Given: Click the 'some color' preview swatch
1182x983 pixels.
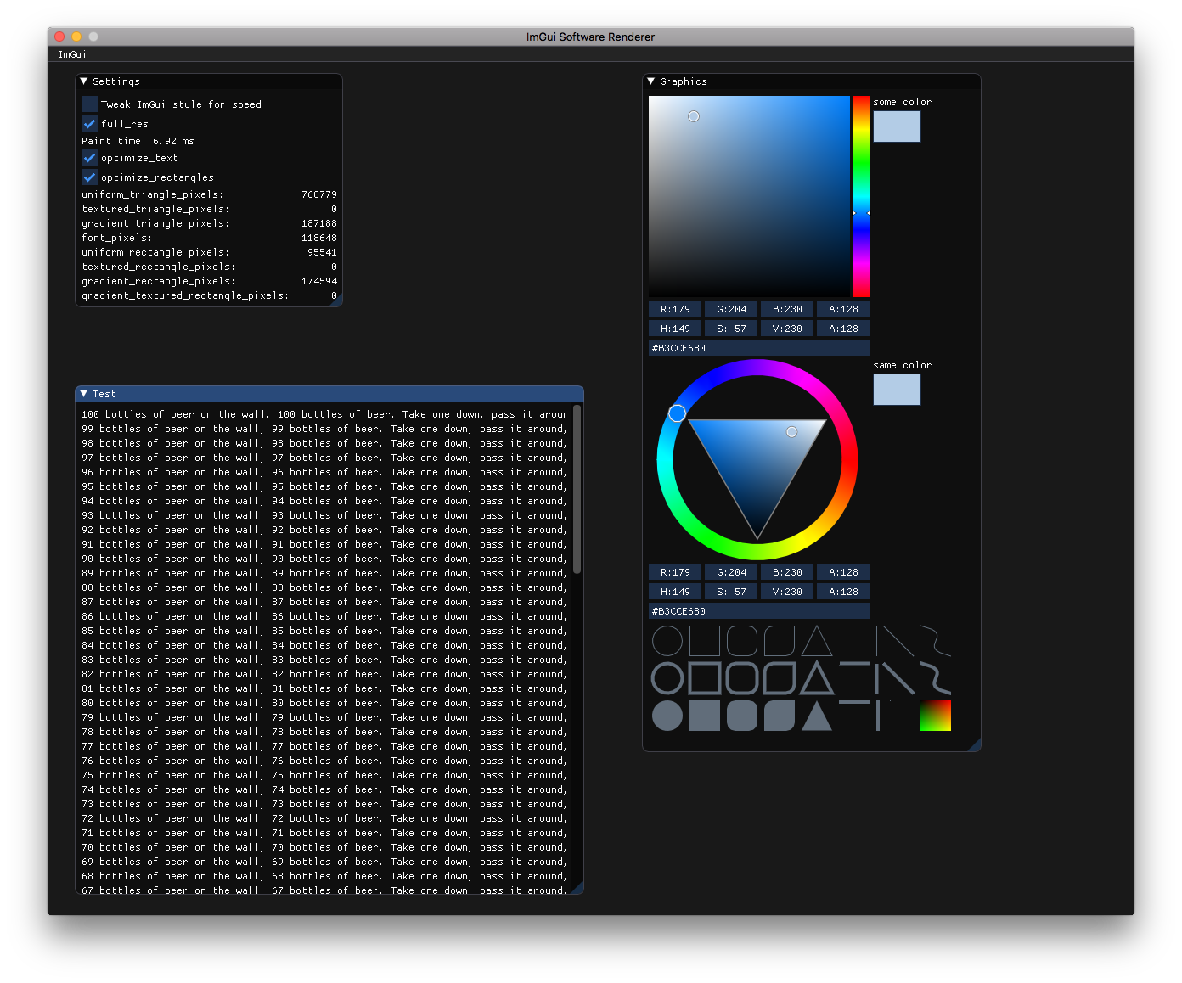Looking at the screenshot, I should (897, 126).
